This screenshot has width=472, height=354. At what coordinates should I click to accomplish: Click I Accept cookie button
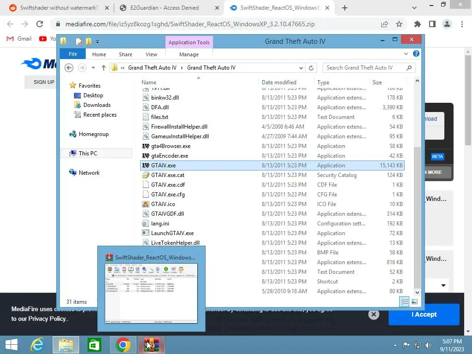[x=424, y=314]
